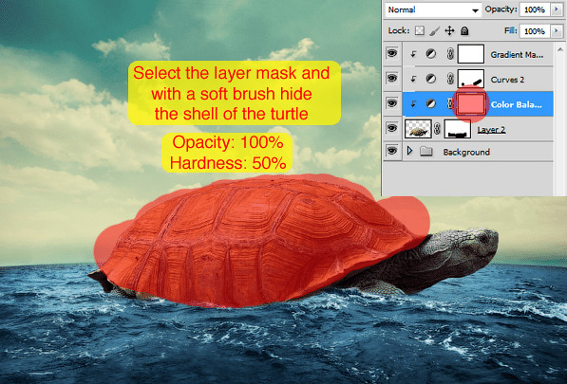567x384 pixels.
Task: Click Color Balance clipping arrow icon
Action: [x=413, y=104]
